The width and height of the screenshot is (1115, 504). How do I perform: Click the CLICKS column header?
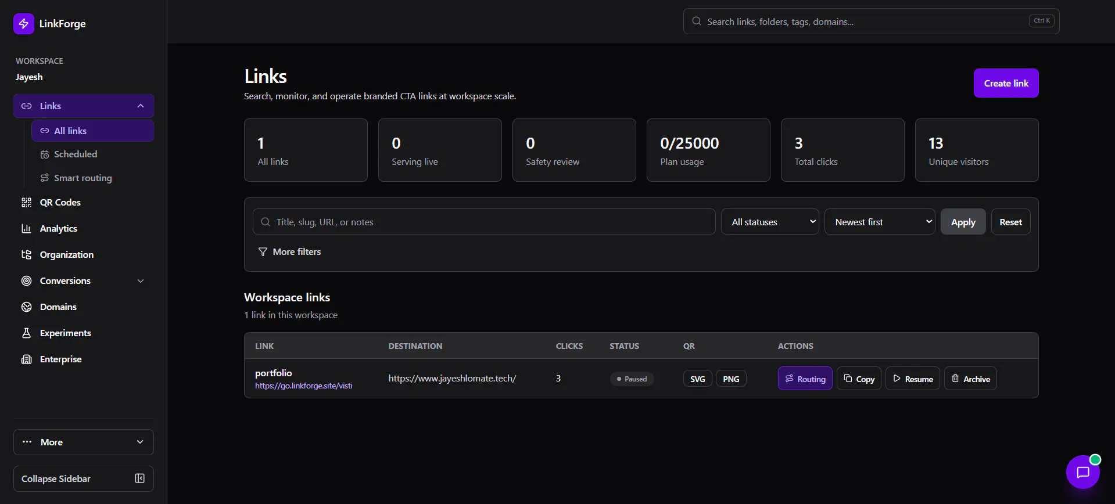click(569, 346)
